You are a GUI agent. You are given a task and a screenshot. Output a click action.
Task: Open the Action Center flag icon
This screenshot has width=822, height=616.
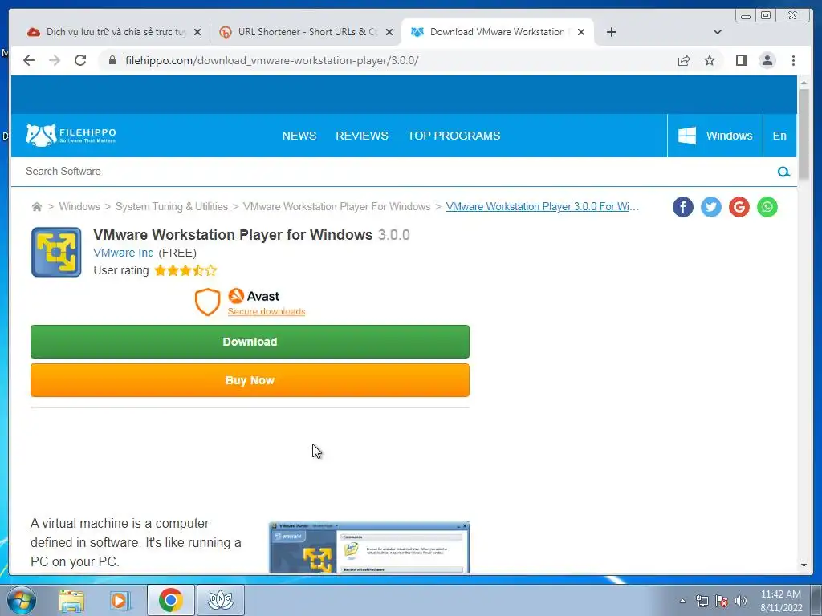(x=722, y=601)
